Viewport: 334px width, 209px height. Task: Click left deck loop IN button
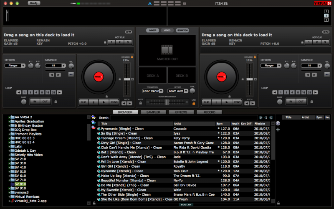(35, 102)
